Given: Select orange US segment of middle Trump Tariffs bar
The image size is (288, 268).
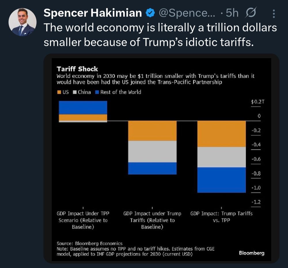Looking at the screenshot, I should [x=152, y=131].
